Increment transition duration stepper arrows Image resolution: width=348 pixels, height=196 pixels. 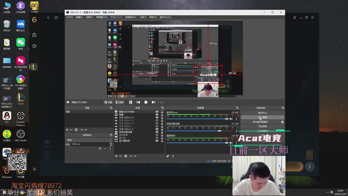coord(111,144)
